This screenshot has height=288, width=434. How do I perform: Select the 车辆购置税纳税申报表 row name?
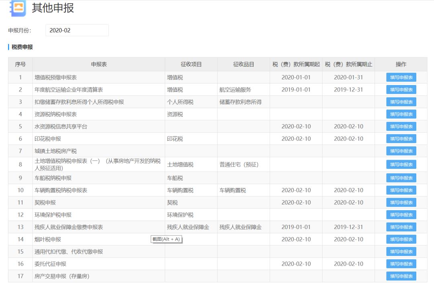coord(61,190)
